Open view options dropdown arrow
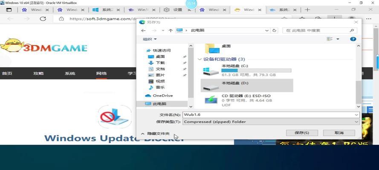Viewport: 379px width, 170px height. pyautogui.click(x=338, y=39)
